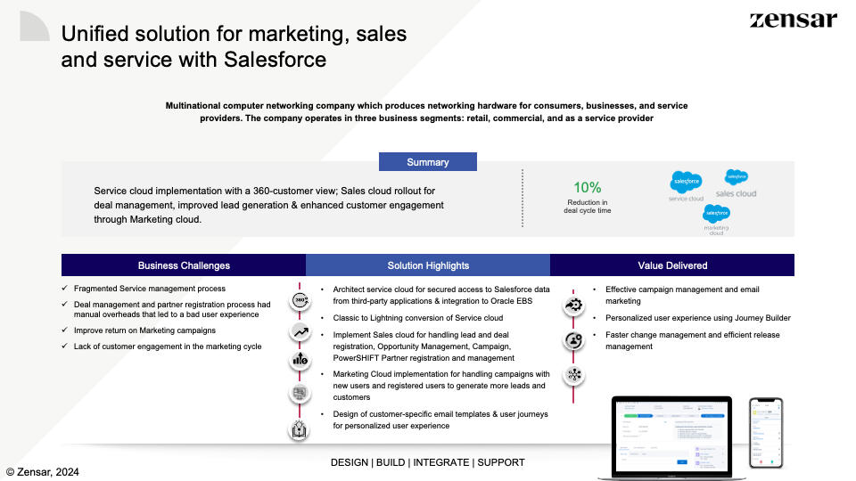Click the Salesforce sales cloud logo
Image resolution: width=856 pixels, height=481 pixels.
pyautogui.click(x=737, y=183)
